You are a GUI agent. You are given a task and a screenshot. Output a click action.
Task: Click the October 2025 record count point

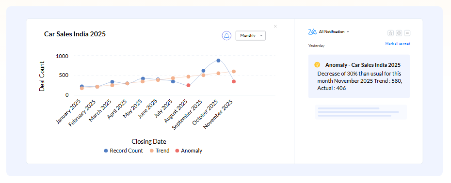click(x=218, y=61)
